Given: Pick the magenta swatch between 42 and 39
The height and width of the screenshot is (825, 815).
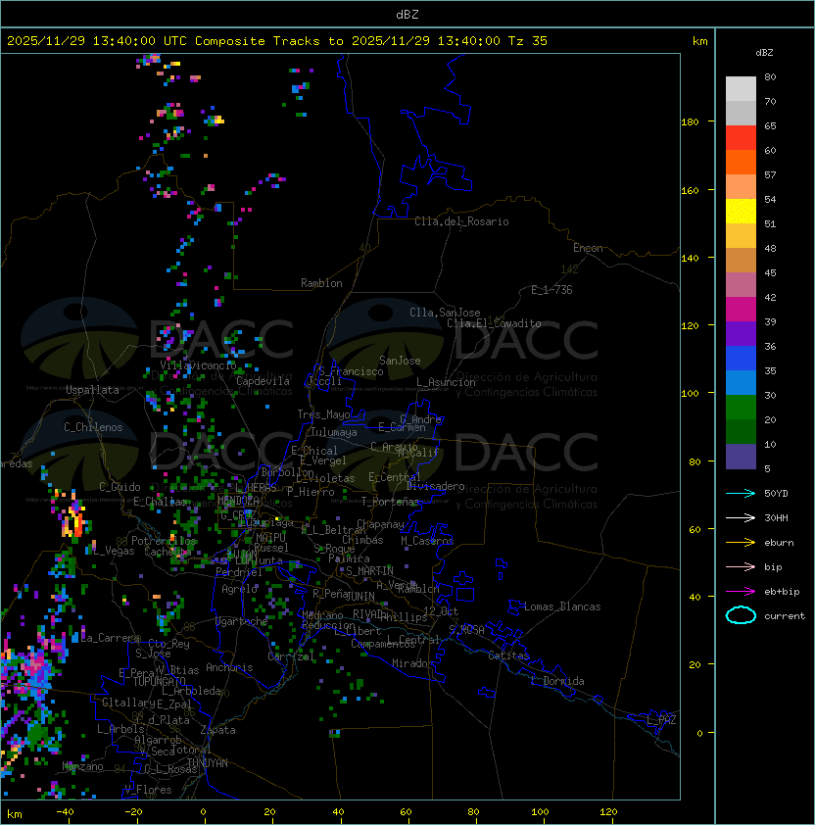Looking at the screenshot, I should pyautogui.click(x=741, y=310).
